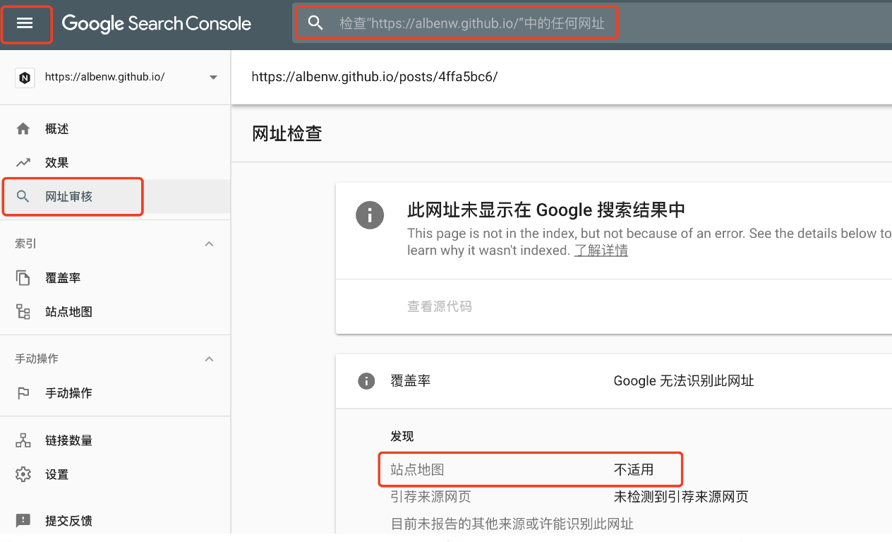Image resolution: width=892 pixels, height=542 pixels.
Task: Click 查看源代码 button
Action: click(x=440, y=307)
